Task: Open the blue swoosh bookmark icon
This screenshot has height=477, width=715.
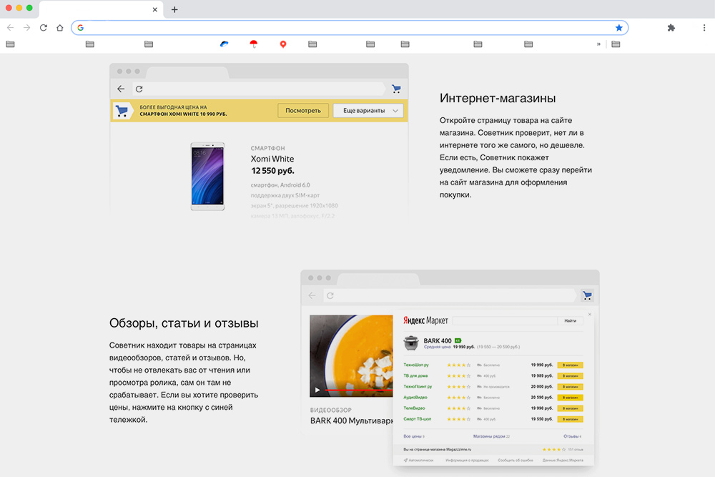Action: click(224, 44)
